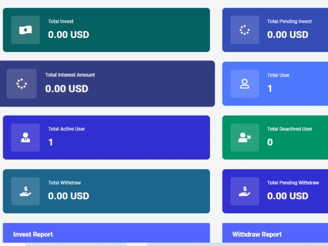Select the 'Total User' label
Viewport: 328px width, 246px height.
278,75
